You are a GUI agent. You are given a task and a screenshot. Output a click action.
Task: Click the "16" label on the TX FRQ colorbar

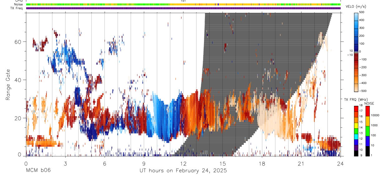click(x=361, y=116)
